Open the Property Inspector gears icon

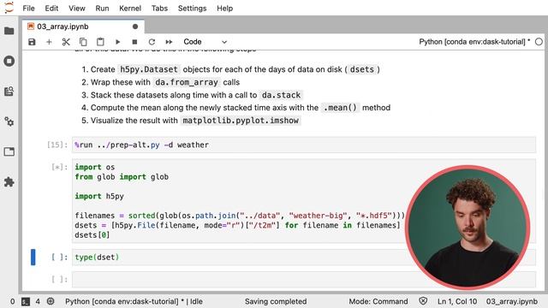[x=9, y=121]
